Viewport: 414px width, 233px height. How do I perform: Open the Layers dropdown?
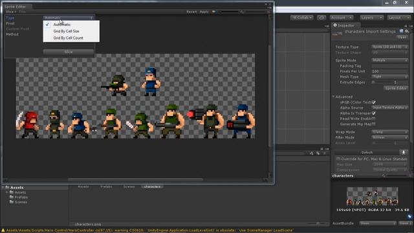tap(372, 17)
